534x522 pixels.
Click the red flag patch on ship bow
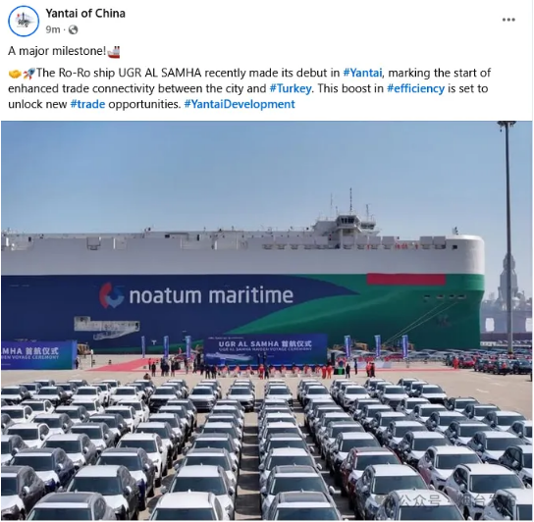[x=406, y=280]
